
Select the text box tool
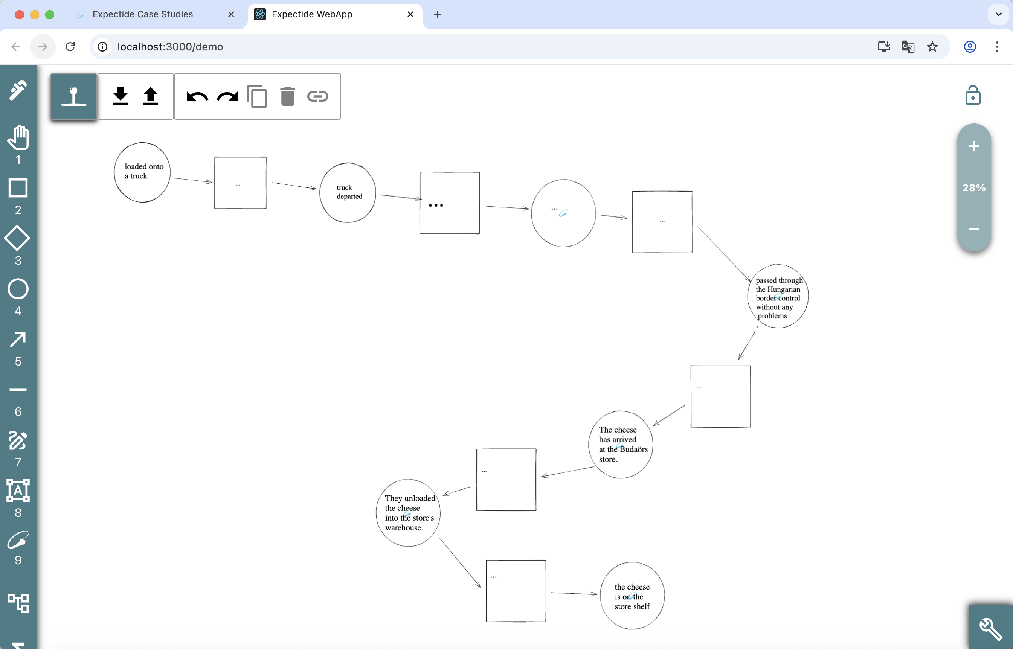coord(18,491)
